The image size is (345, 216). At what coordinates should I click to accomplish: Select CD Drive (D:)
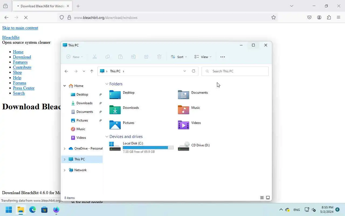[194, 146]
